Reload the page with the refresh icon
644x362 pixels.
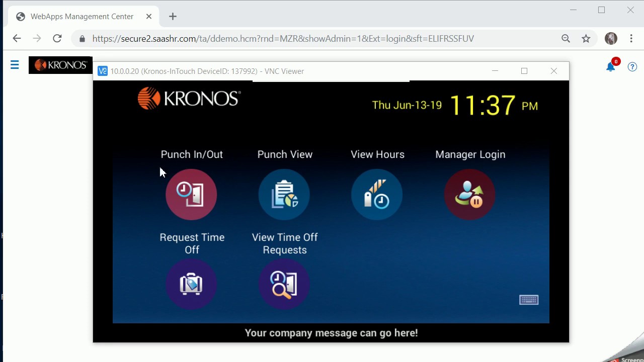(x=57, y=38)
